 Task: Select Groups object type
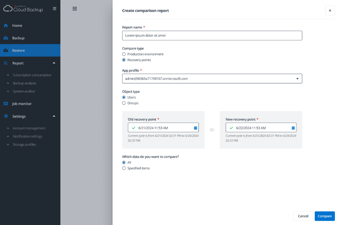pos(124,103)
